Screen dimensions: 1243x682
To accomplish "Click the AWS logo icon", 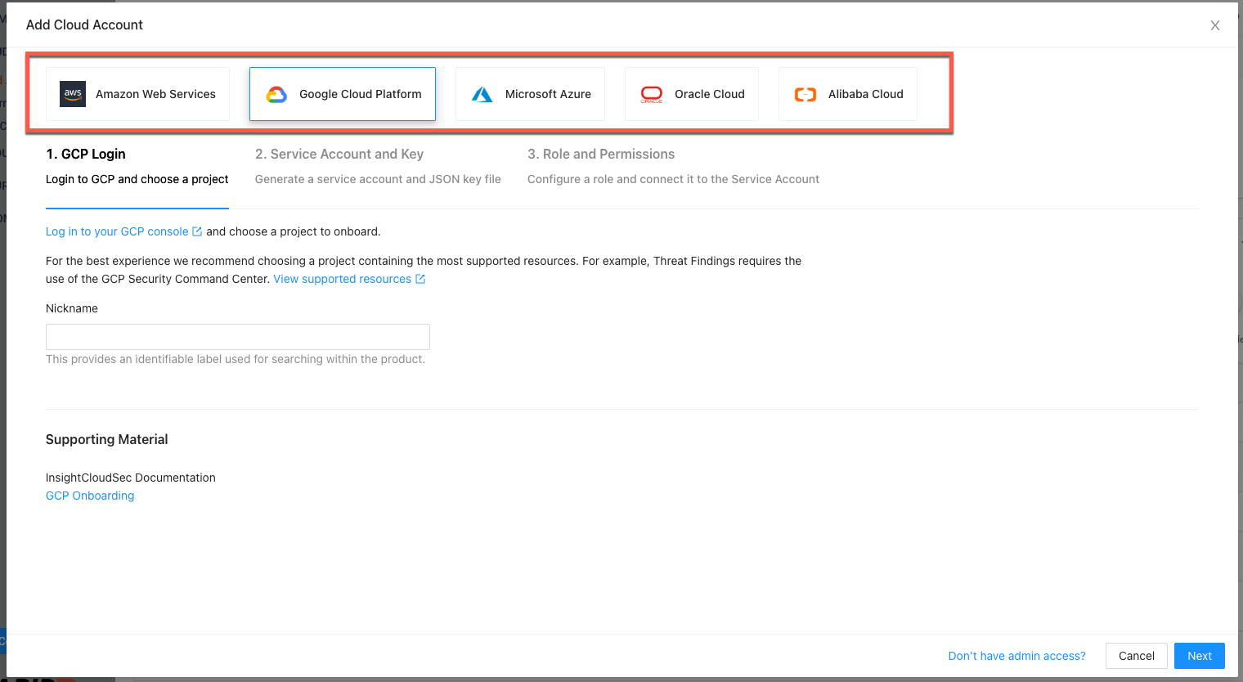I will click(x=73, y=94).
